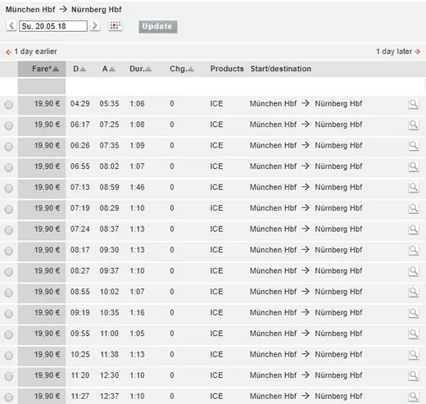
Task: Select the 09:55 train radio button
Action: (9, 334)
